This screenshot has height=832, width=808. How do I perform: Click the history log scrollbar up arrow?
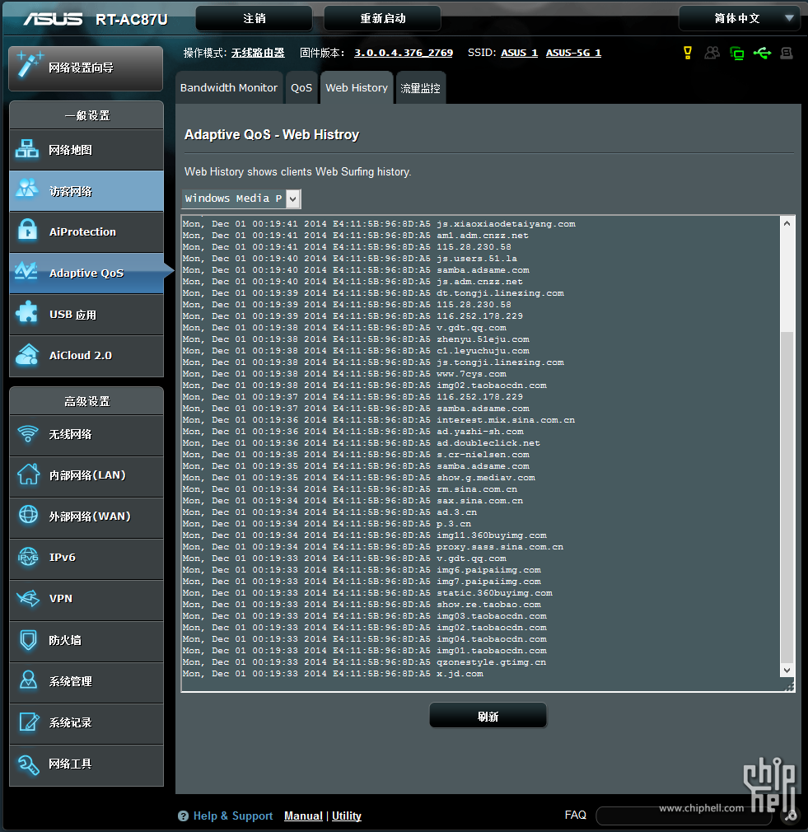tap(787, 223)
